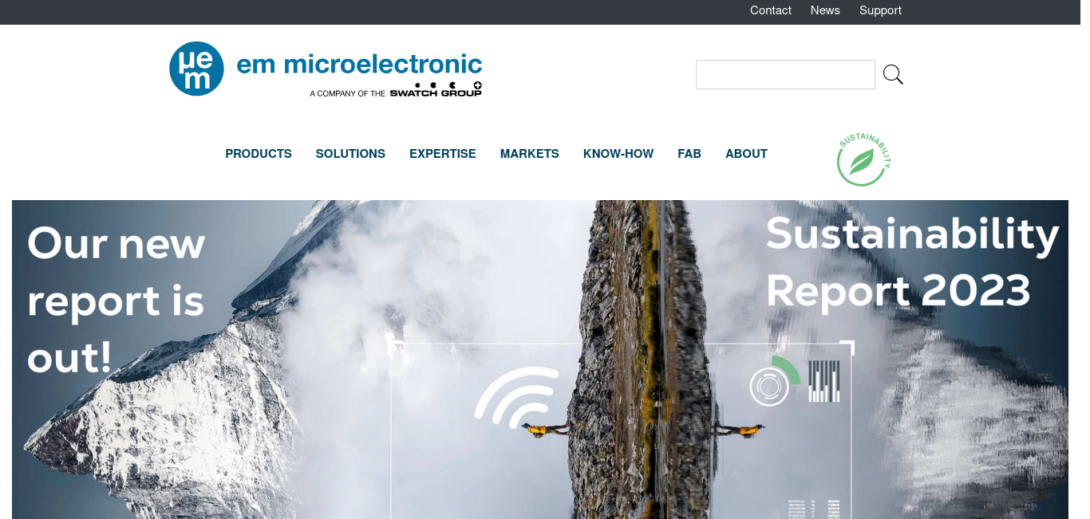Expand the MARKETS navigation item

(x=530, y=154)
